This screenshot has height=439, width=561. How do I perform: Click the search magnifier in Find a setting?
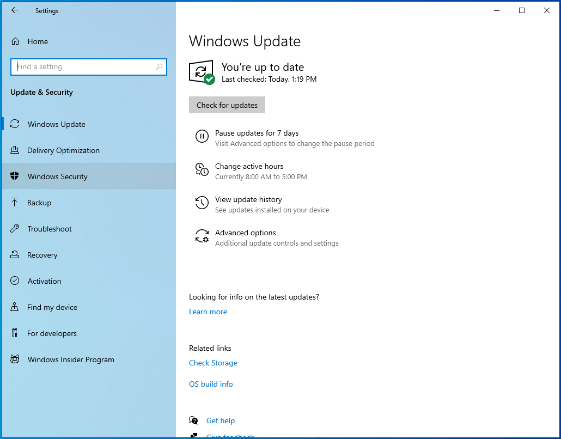[158, 66]
